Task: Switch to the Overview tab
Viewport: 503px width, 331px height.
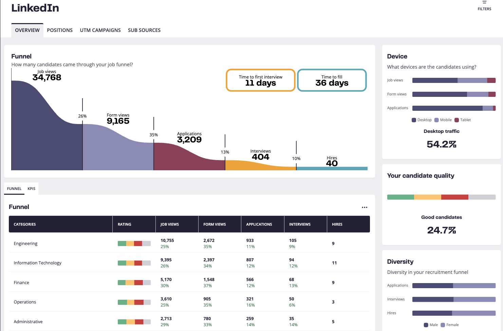Action: [27, 30]
